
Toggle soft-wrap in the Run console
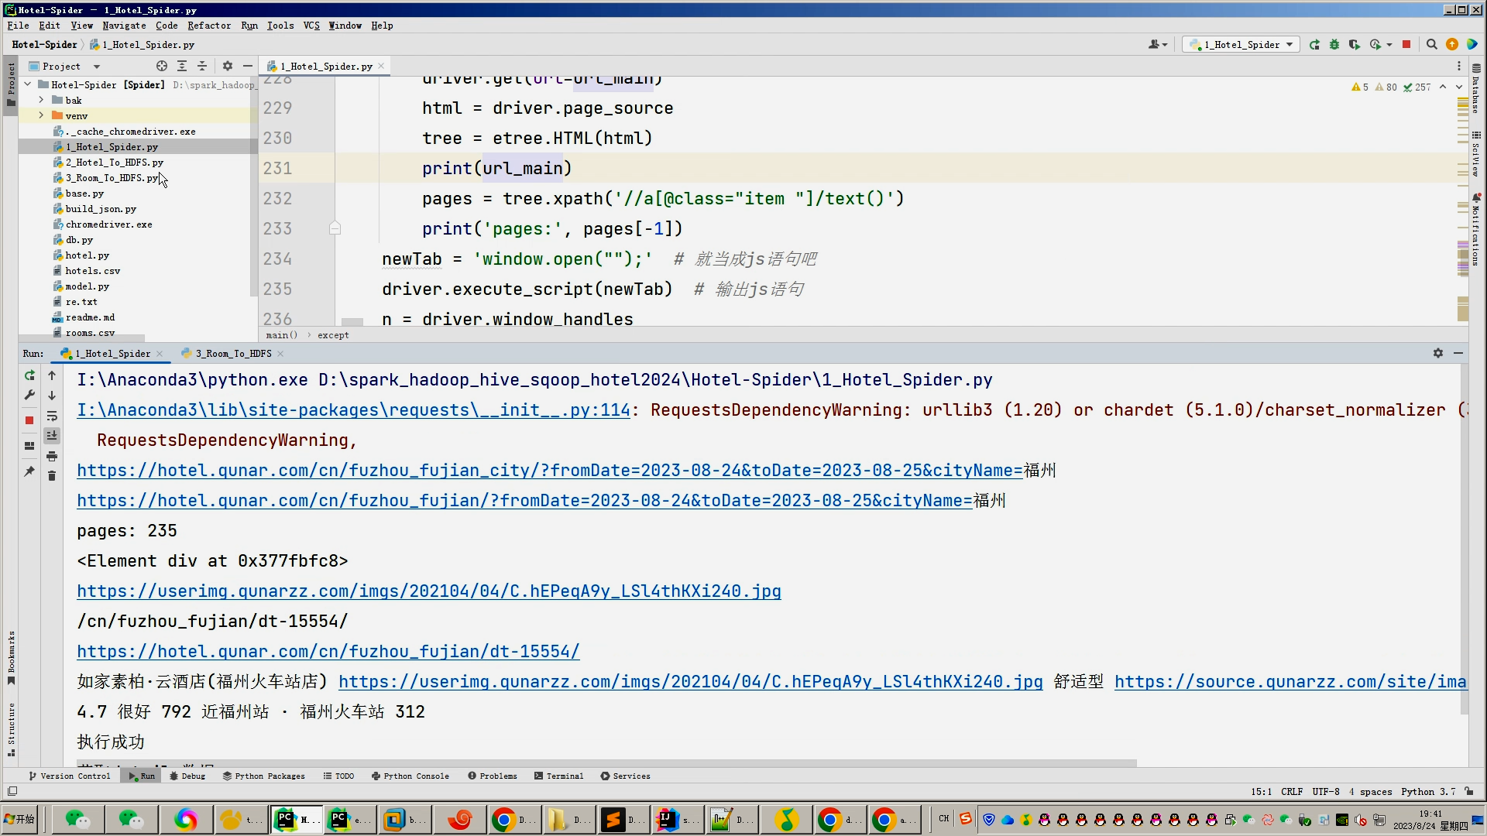coord(52,416)
